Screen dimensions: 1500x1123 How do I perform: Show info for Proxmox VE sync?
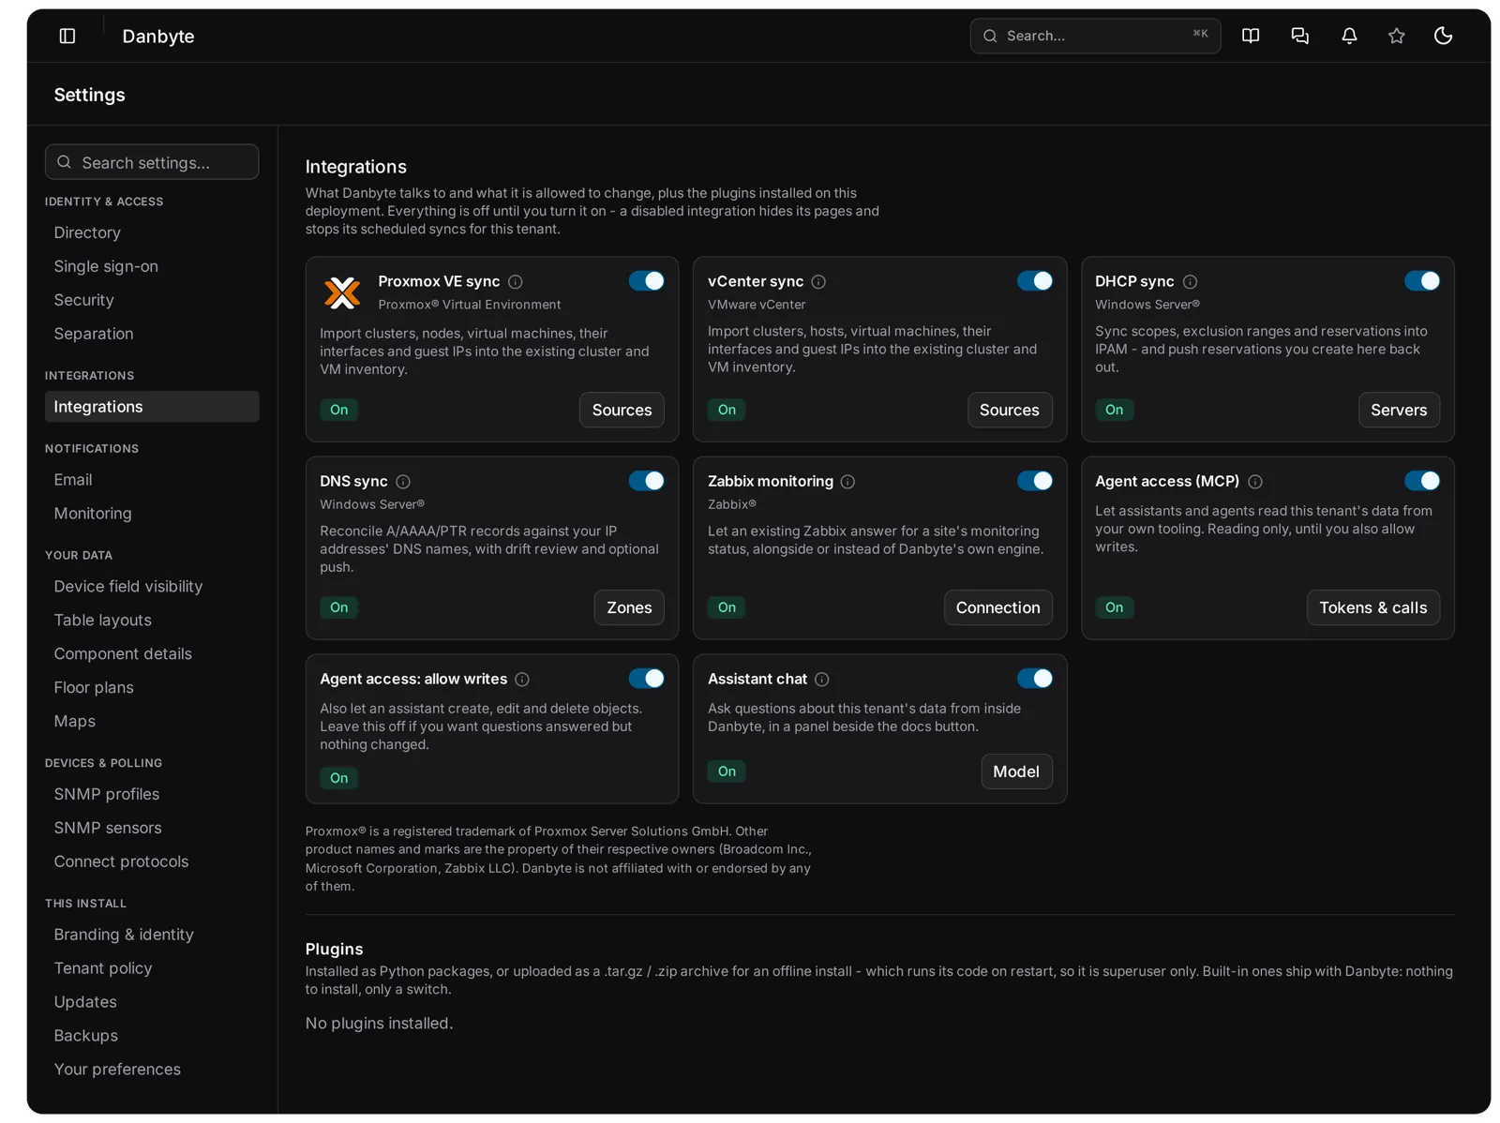click(x=516, y=281)
